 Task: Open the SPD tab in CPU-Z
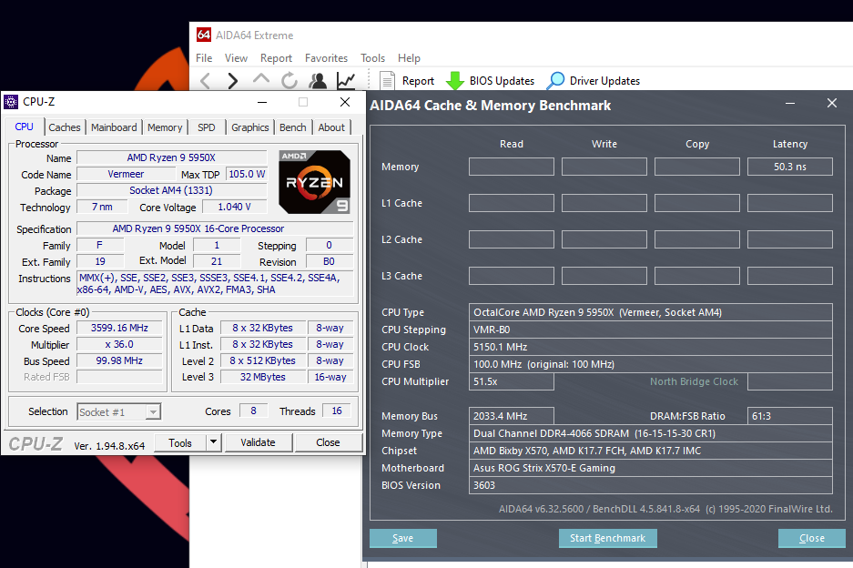(x=206, y=127)
